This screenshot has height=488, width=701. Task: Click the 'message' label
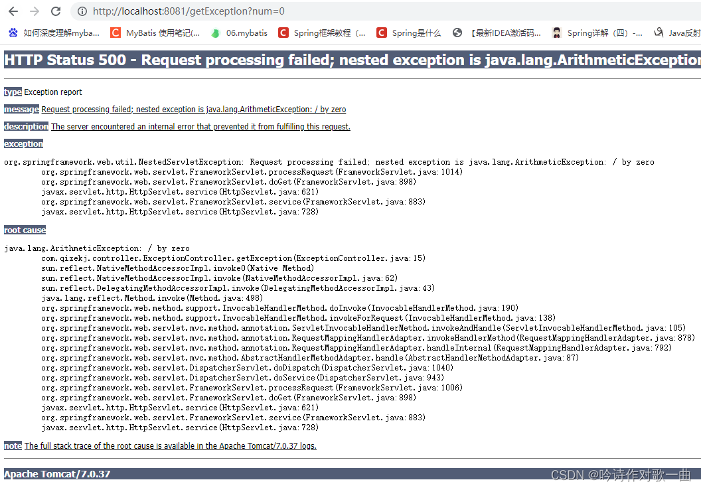(21, 109)
